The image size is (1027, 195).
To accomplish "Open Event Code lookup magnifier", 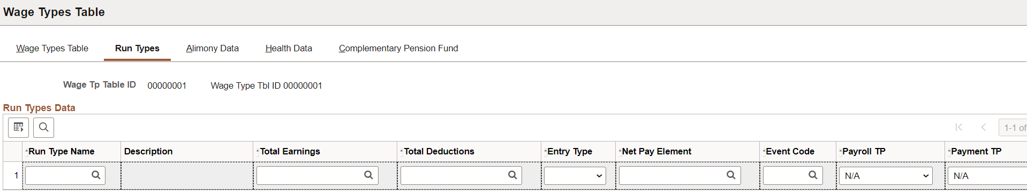I will coord(813,175).
